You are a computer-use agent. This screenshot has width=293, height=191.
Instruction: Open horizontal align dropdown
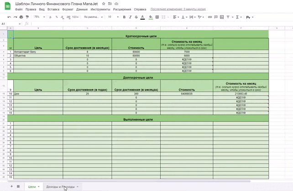[x=176, y=17]
